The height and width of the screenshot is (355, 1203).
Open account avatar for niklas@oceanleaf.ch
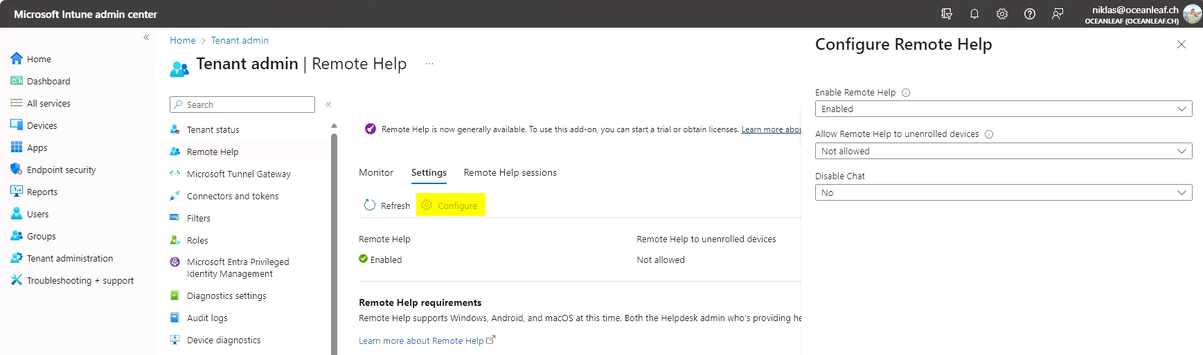pos(1192,14)
